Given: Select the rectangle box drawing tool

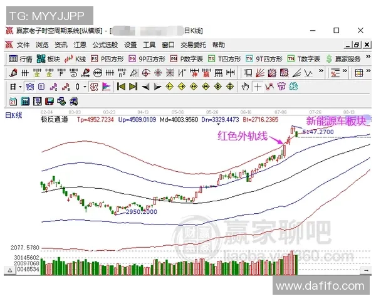Looking at the screenshot, I should click(248, 73).
